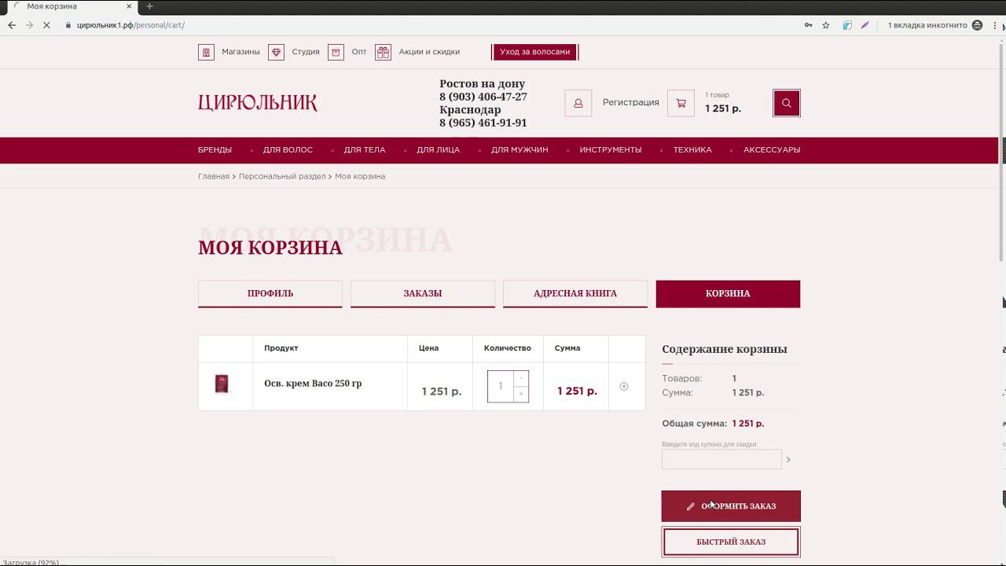The height and width of the screenshot is (566, 1006).
Task: Stop loading the page
Action: [x=47, y=25]
